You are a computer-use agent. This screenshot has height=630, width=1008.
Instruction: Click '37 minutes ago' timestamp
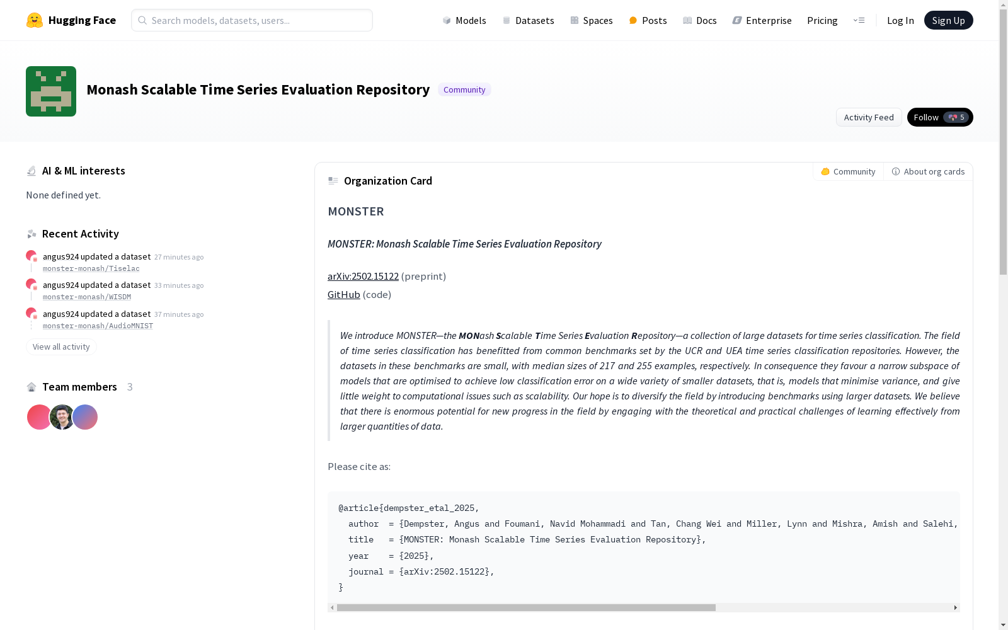click(x=179, y=314)
